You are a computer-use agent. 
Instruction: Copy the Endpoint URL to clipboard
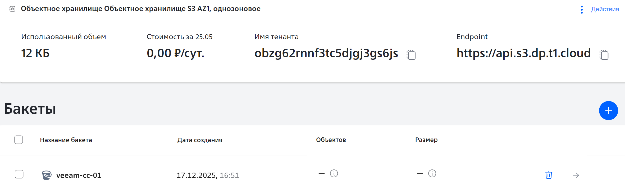(x=604, y=55)
